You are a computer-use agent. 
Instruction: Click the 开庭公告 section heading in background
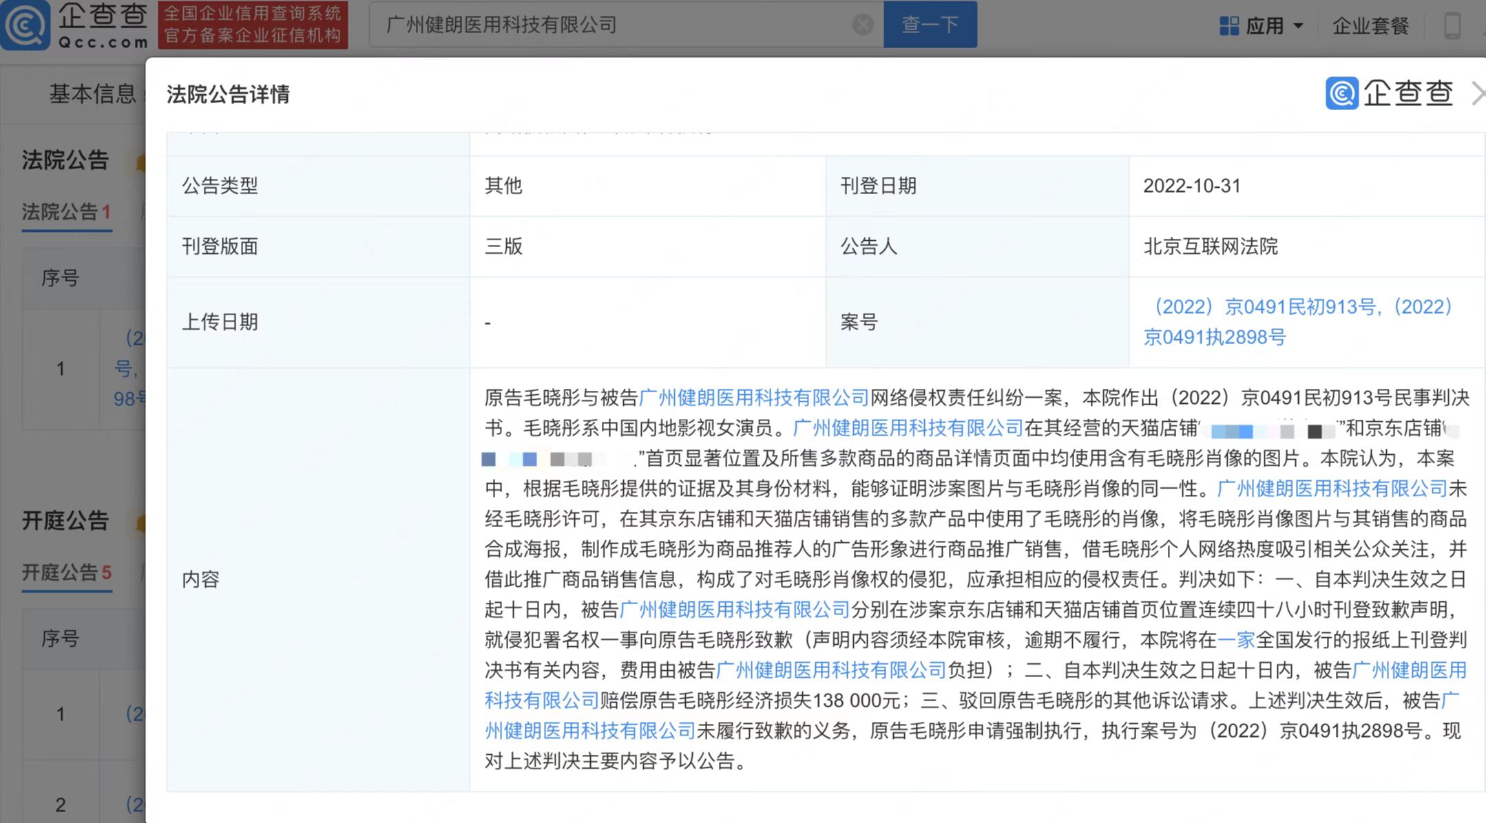(x=65, y=521)
